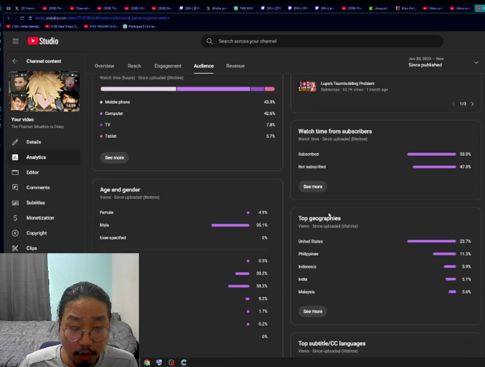Open the Lupa's Teambuilding Problem thumbnail
The image size is (485, 367).
pos(307,86)
